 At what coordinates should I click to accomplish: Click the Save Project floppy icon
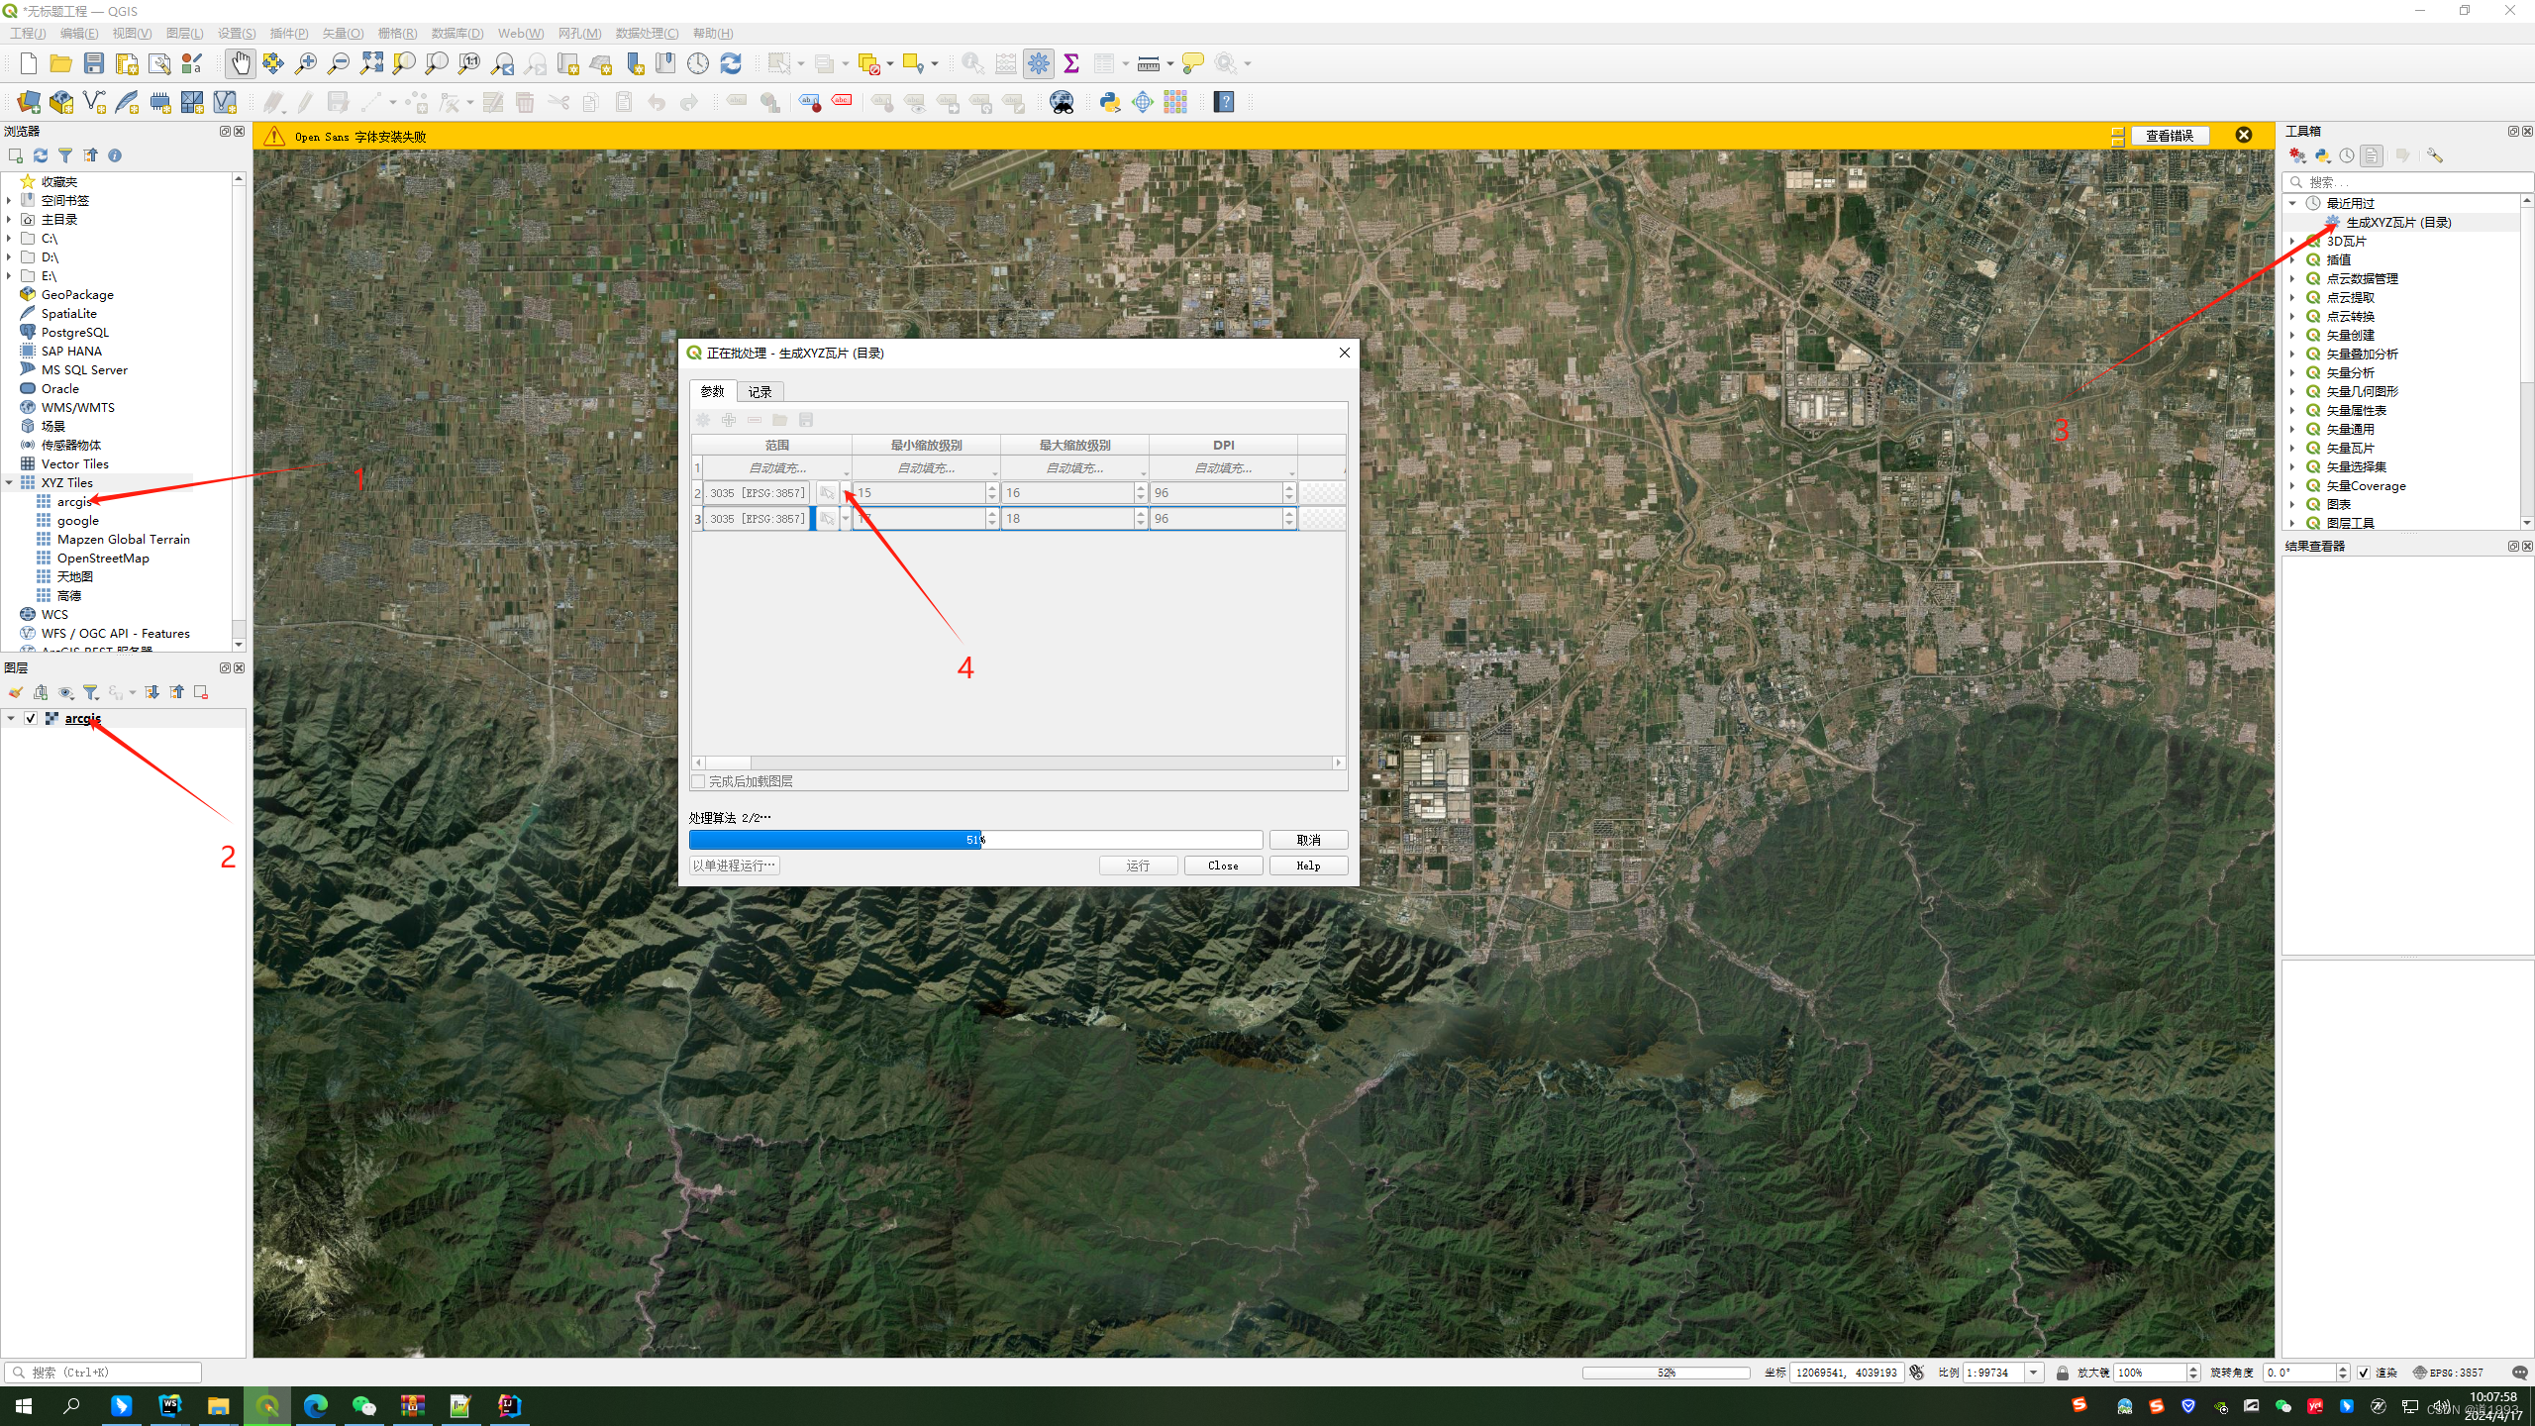94,63
